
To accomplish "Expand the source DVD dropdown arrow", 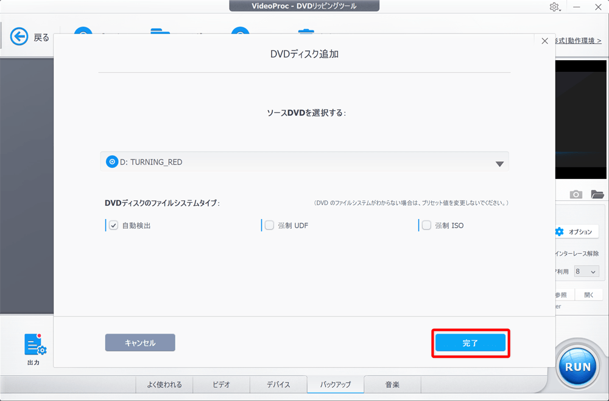I will (x=499, y=164).
